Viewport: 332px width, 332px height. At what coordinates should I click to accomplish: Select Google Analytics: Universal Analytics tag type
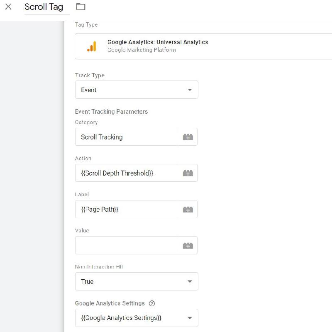[x=158, y=42]
